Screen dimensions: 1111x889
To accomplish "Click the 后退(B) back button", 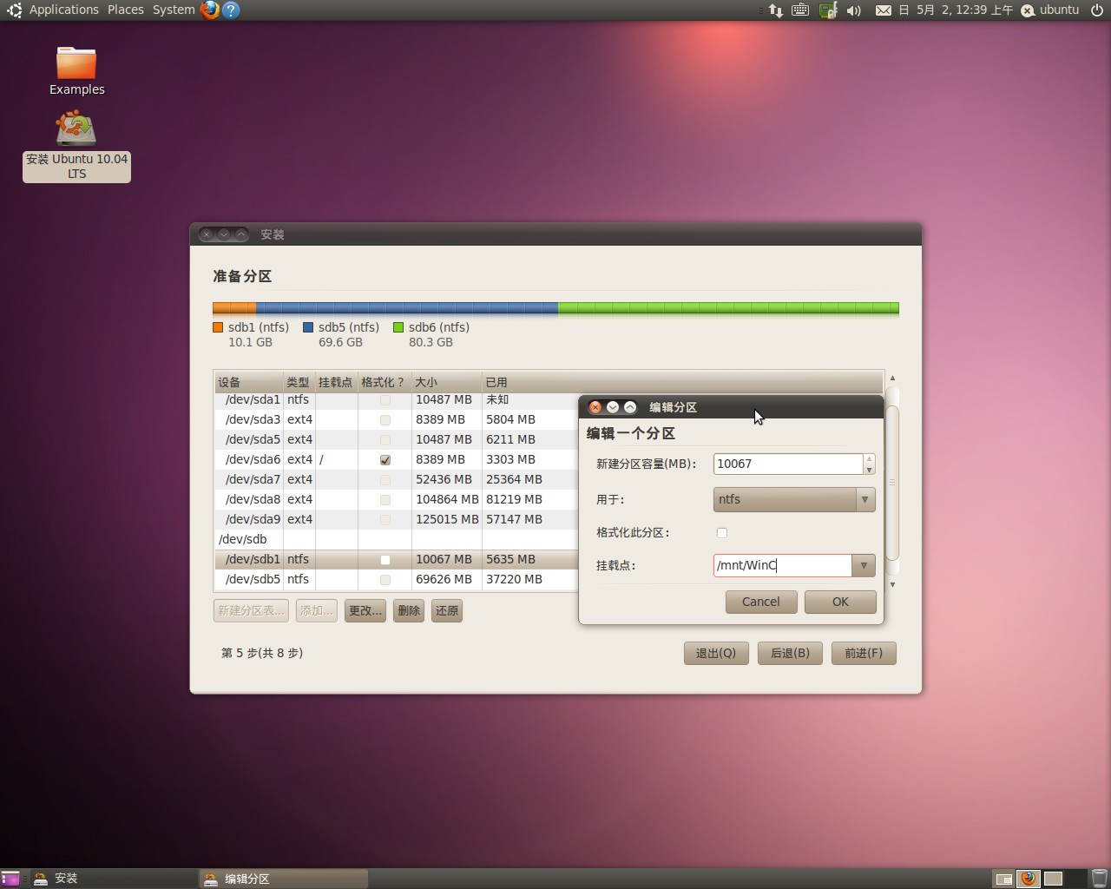I will click(x=790, y=653).
